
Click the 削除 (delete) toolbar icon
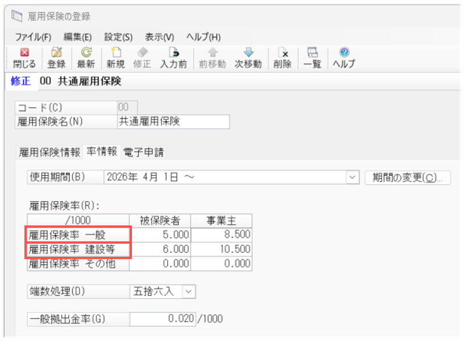tap(282, 58)
